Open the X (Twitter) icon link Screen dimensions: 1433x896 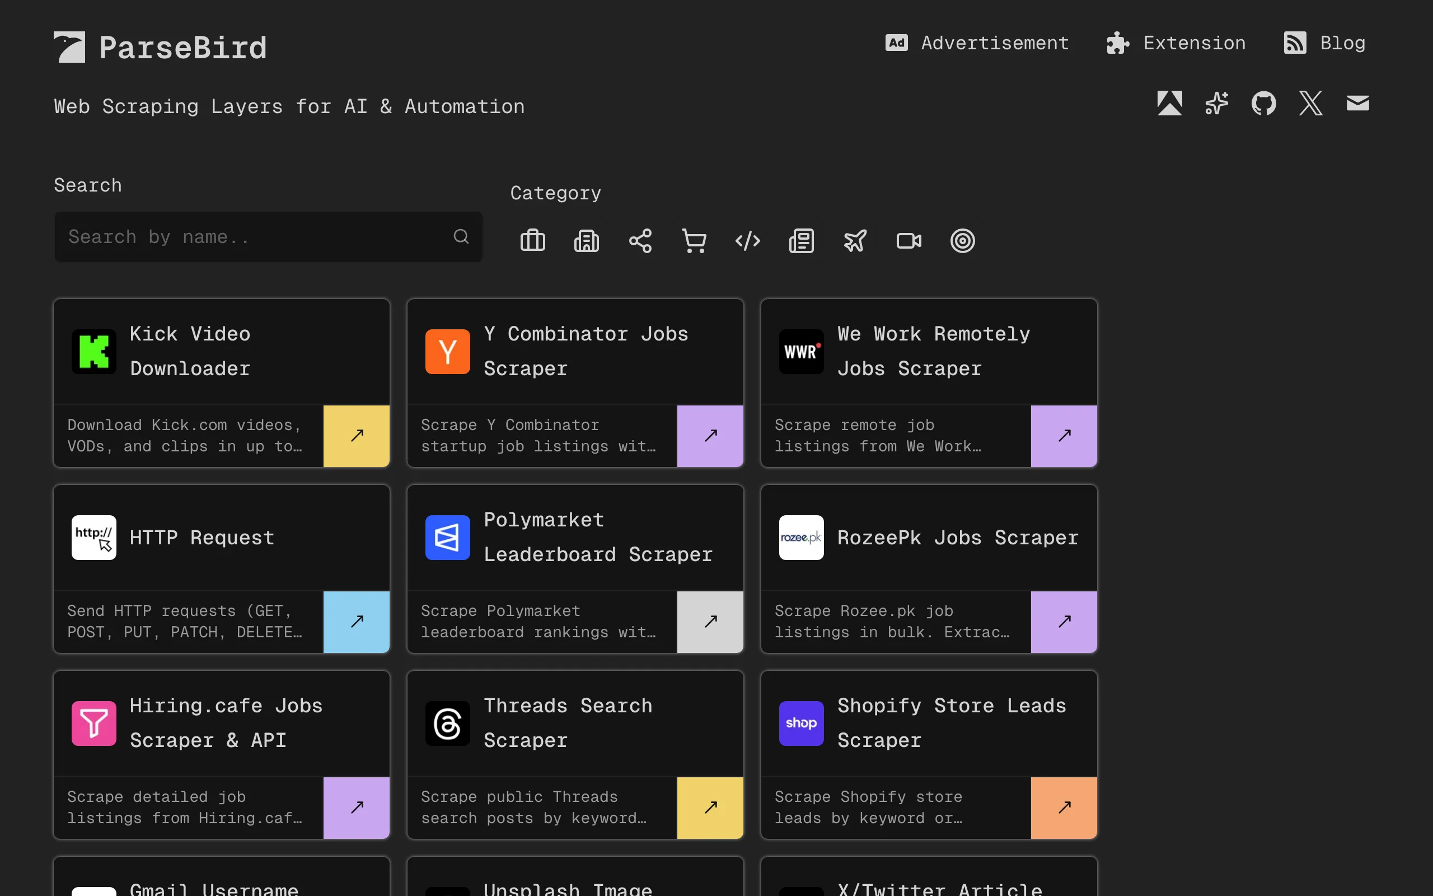click(x=1310, y=103)
